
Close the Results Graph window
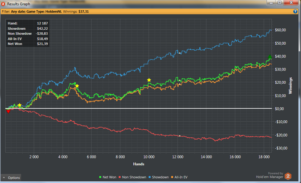(291, 3)
